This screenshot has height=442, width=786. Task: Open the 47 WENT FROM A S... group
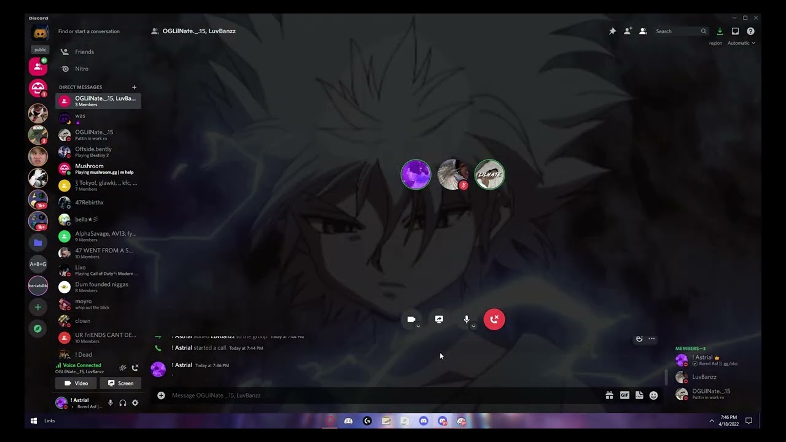click(98, 253)
